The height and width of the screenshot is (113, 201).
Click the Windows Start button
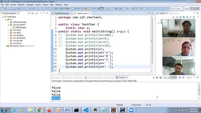tap(4, 110)
